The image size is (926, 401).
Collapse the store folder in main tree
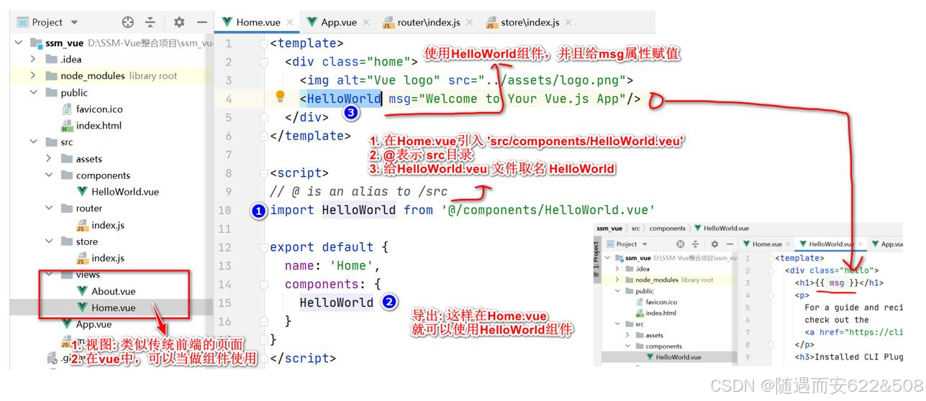pos(48,241)
